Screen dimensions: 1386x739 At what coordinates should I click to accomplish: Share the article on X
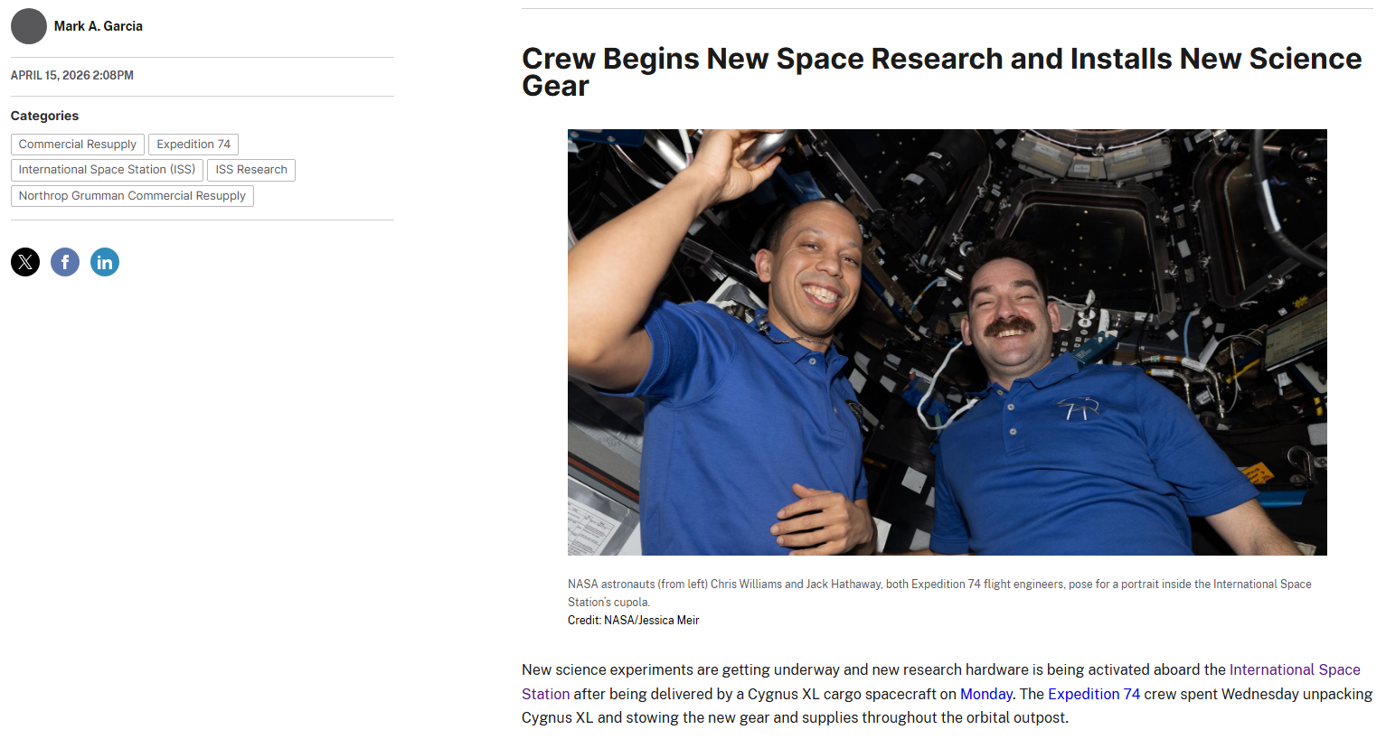25,262
